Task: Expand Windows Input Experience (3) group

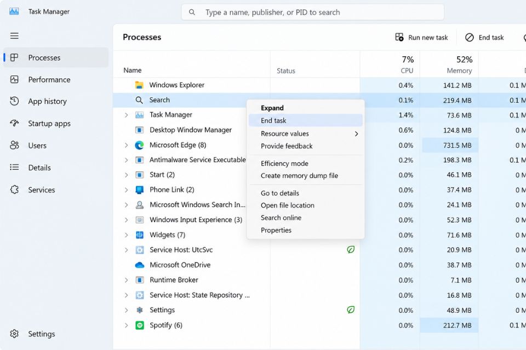Action: click(x=126, y=220)
